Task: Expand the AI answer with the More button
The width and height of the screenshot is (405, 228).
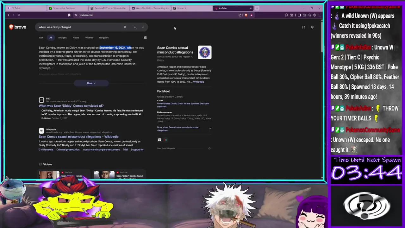Action: 91,83
